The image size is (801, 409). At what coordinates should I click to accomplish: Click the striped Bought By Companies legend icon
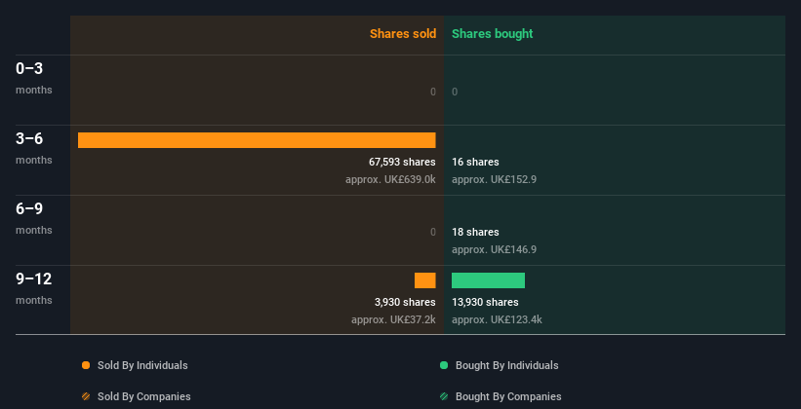444,396
